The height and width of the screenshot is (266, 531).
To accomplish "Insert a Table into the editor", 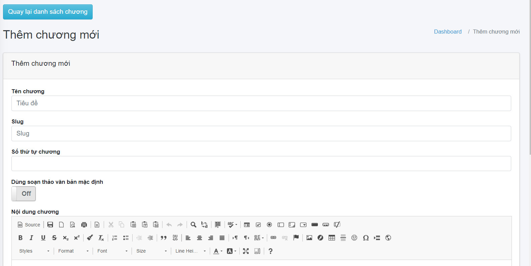I will pos(332,238).
